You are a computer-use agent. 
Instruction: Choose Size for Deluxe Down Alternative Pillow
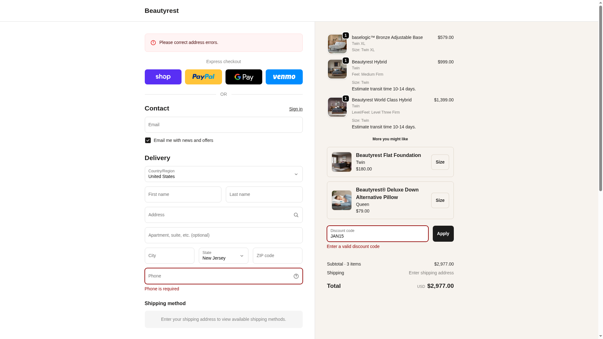coord(440,201)
